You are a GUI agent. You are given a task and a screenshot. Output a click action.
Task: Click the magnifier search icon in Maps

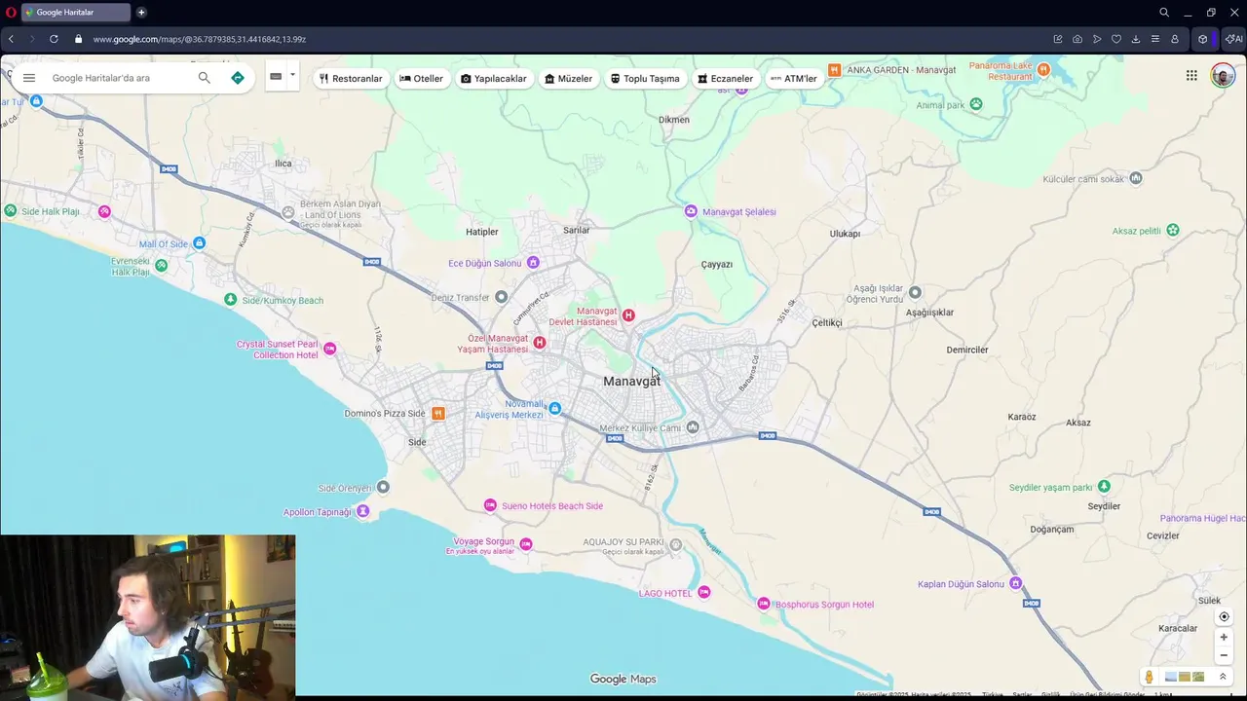(204, 78)
